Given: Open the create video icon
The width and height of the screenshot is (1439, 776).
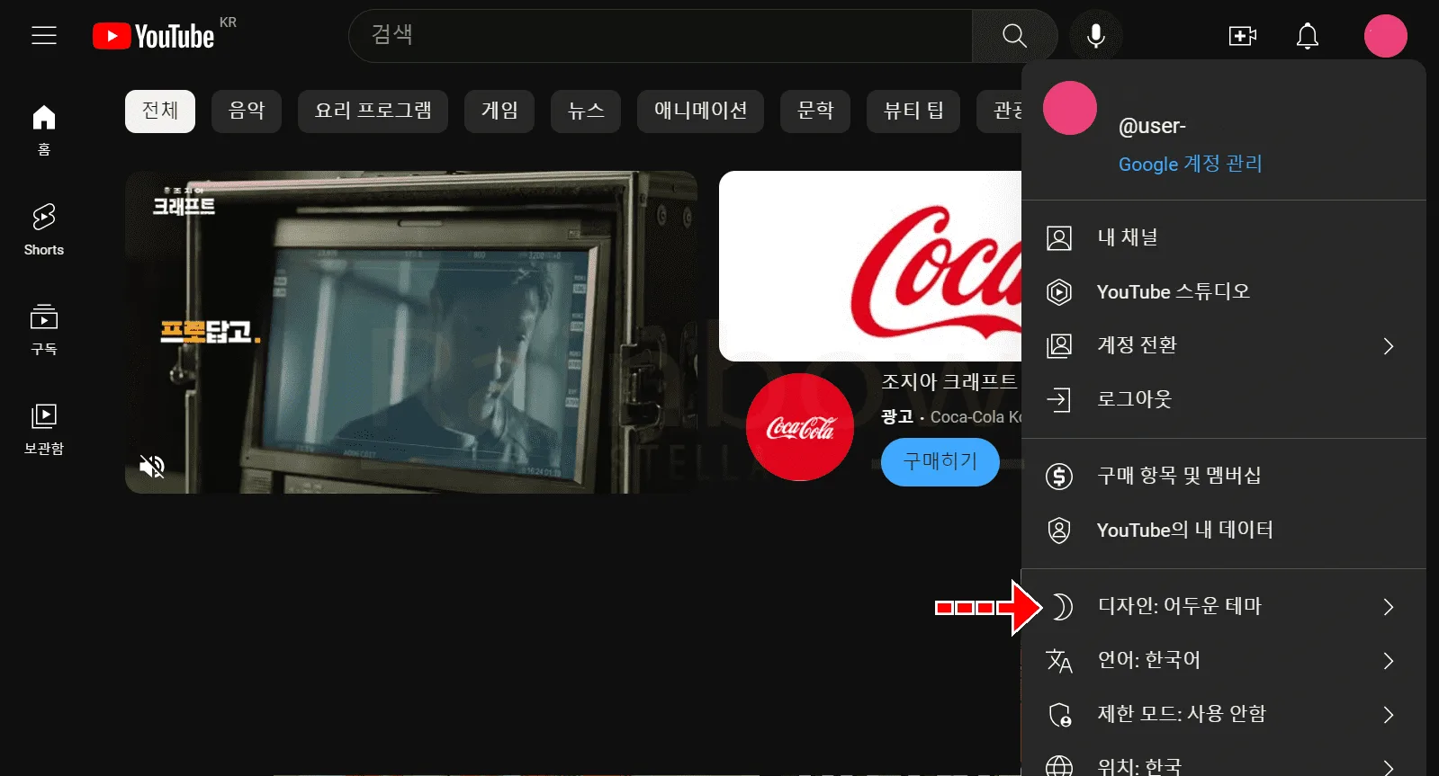Looking at the screenshot, I should click(x=1243, y=36).
